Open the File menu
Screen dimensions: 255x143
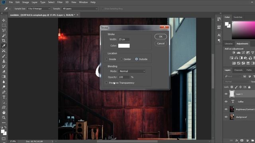click(x=11, y=2)
